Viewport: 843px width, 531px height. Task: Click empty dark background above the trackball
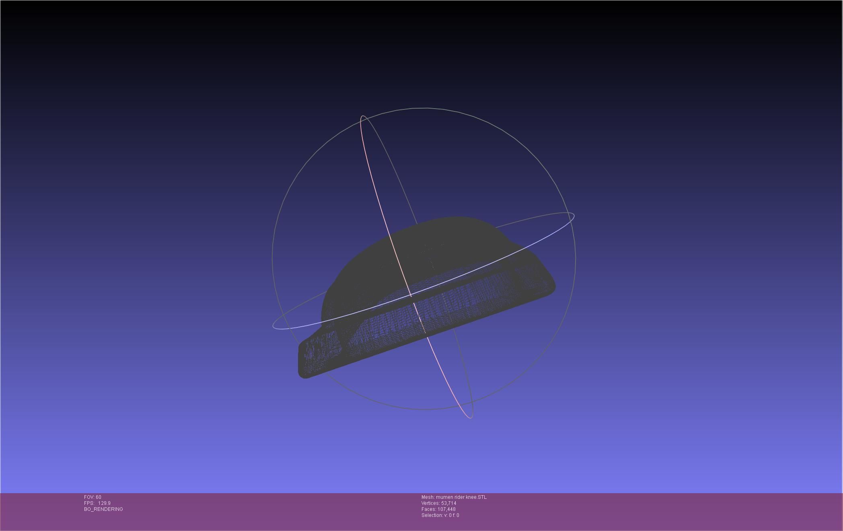(x=422, y=52)
